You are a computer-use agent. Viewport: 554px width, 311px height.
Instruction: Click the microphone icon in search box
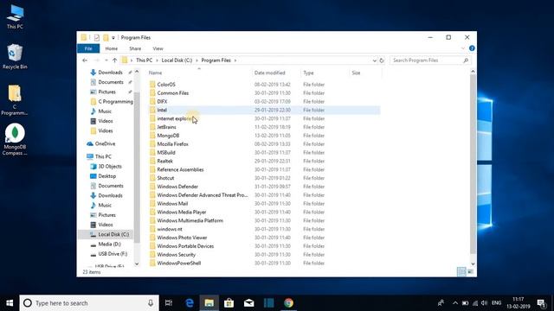click(151, 303)
